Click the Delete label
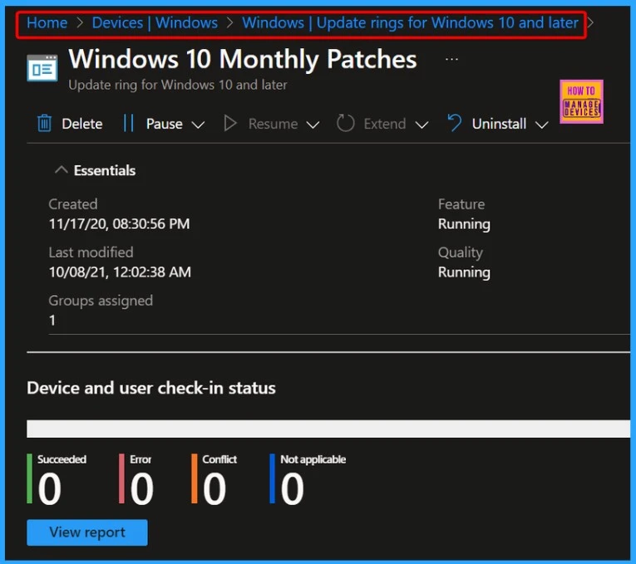This screenshot has width=636, height=564. point(82,124)
